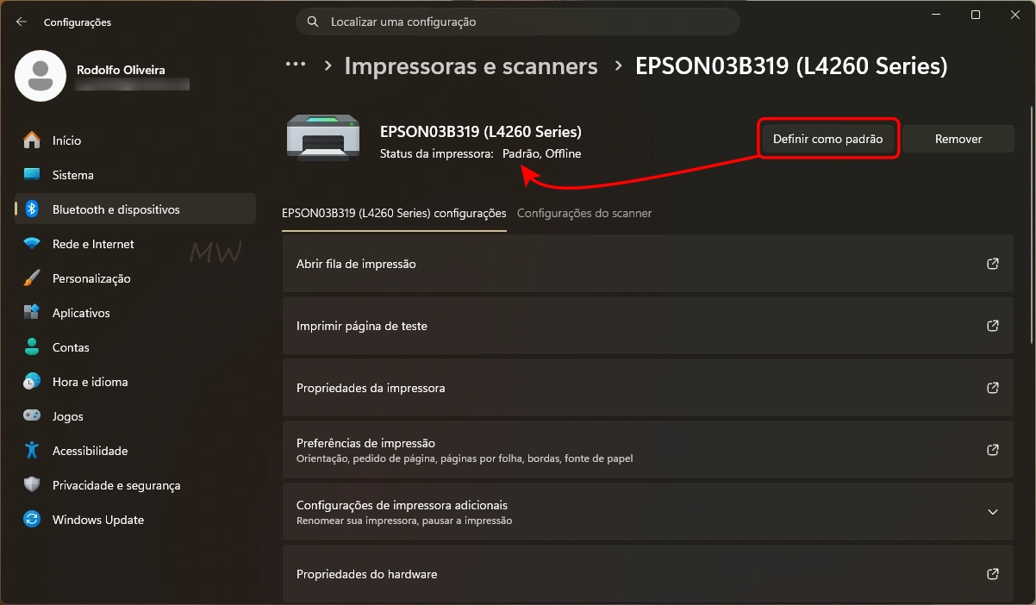Screen dimensions: 1036x605
Task: Open Bluetooth e dispositivos section
Action: 135,209
